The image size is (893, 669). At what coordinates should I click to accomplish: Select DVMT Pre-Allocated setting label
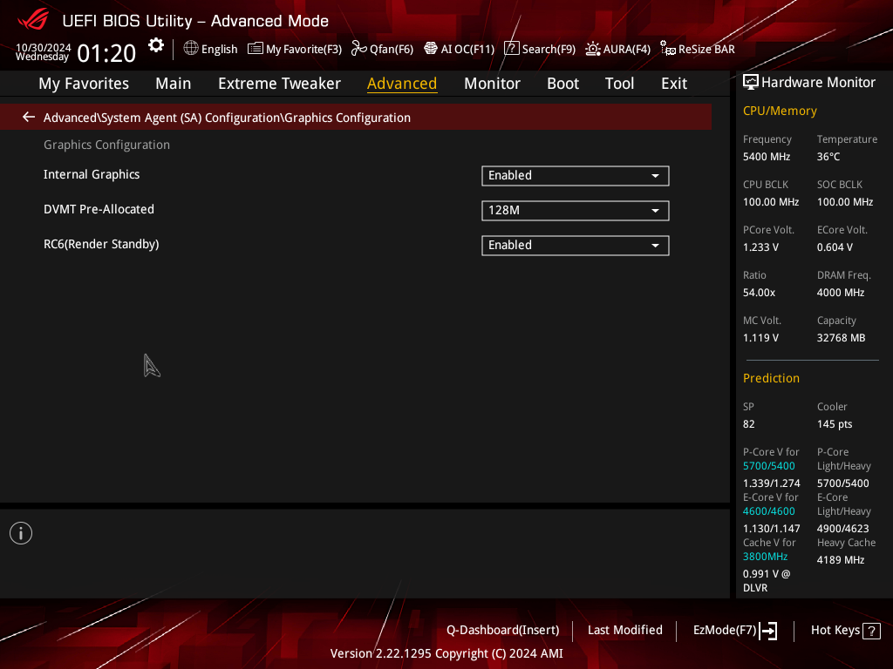[x=99, y=209]
